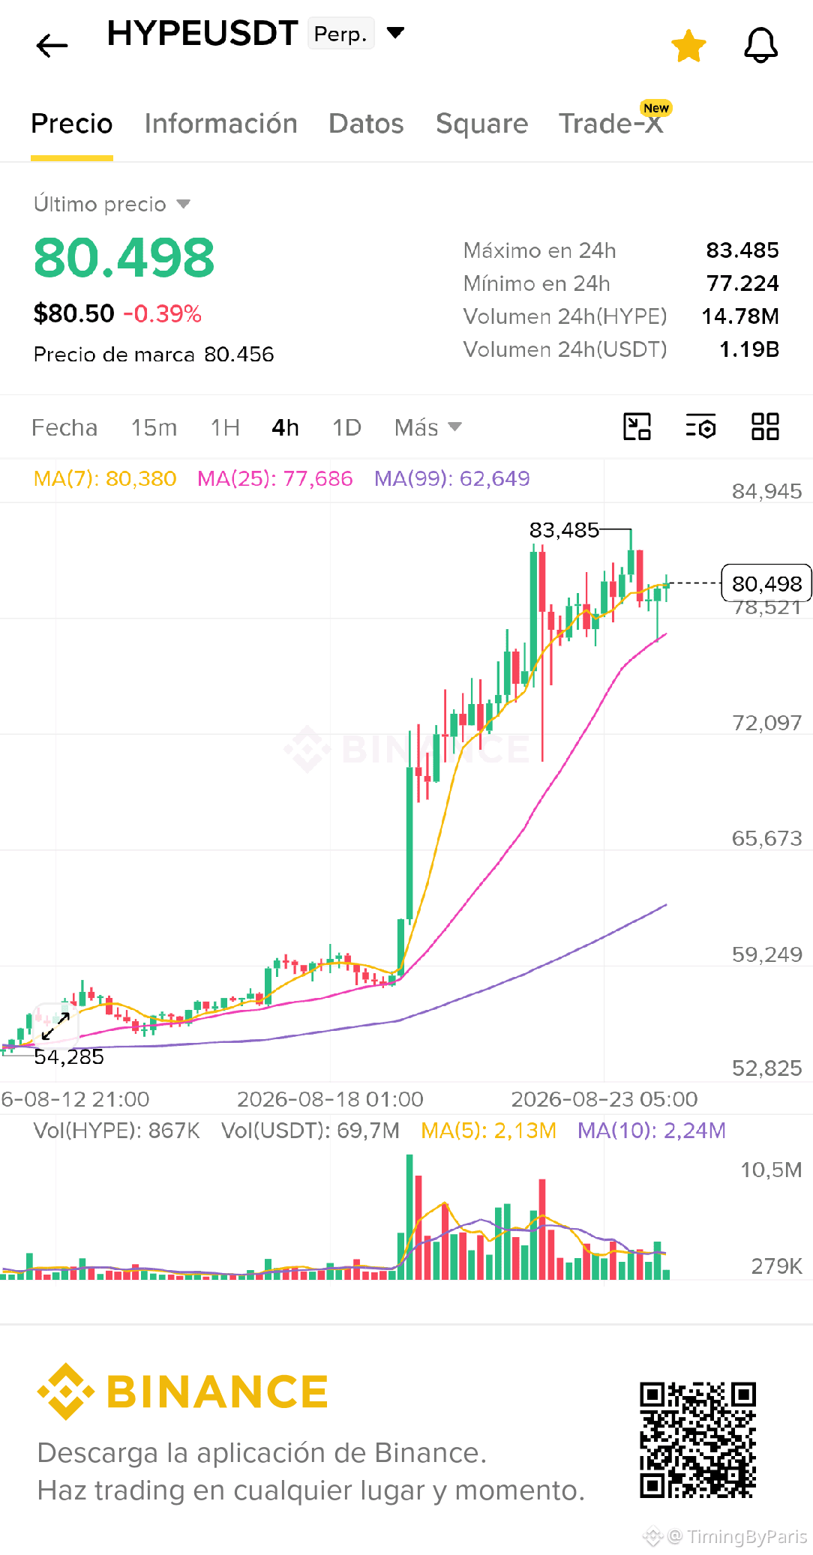Click the current price tag 80,498
Screen dimensions: 813x1555
[766, 583]
